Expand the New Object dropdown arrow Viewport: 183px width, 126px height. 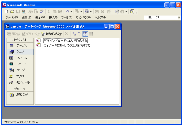(126, 12)
